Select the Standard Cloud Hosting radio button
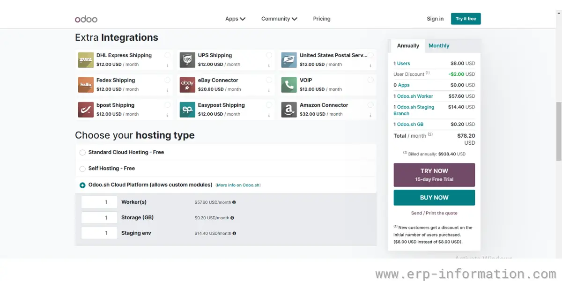Viewport: 562px width, 281px height. [x=82, y=152]
